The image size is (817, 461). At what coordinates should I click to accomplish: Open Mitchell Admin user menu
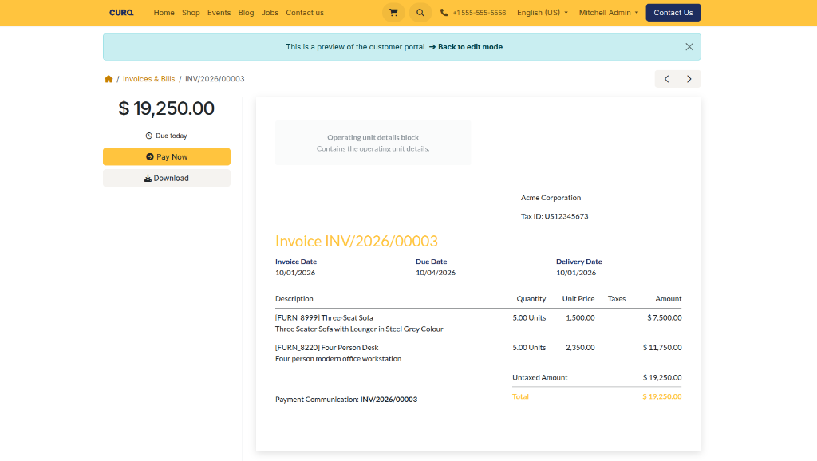click(x=609, y=13)
